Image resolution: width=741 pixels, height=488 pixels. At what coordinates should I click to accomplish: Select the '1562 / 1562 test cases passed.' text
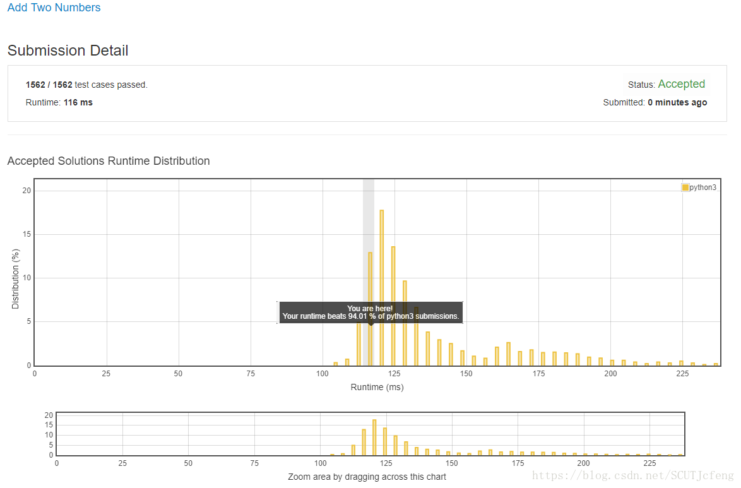86,85
